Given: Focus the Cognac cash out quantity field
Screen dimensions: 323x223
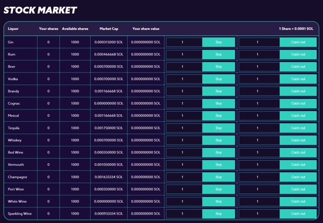Looking at the screenshot, I should (x=259, y=103).
